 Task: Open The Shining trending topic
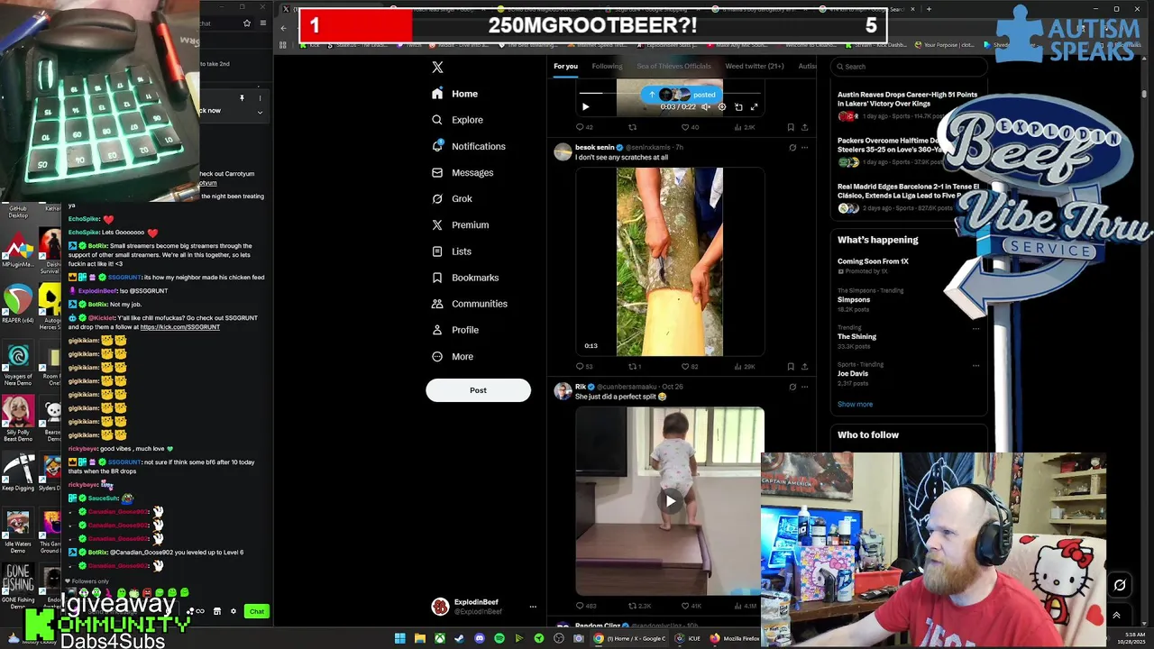856,336
